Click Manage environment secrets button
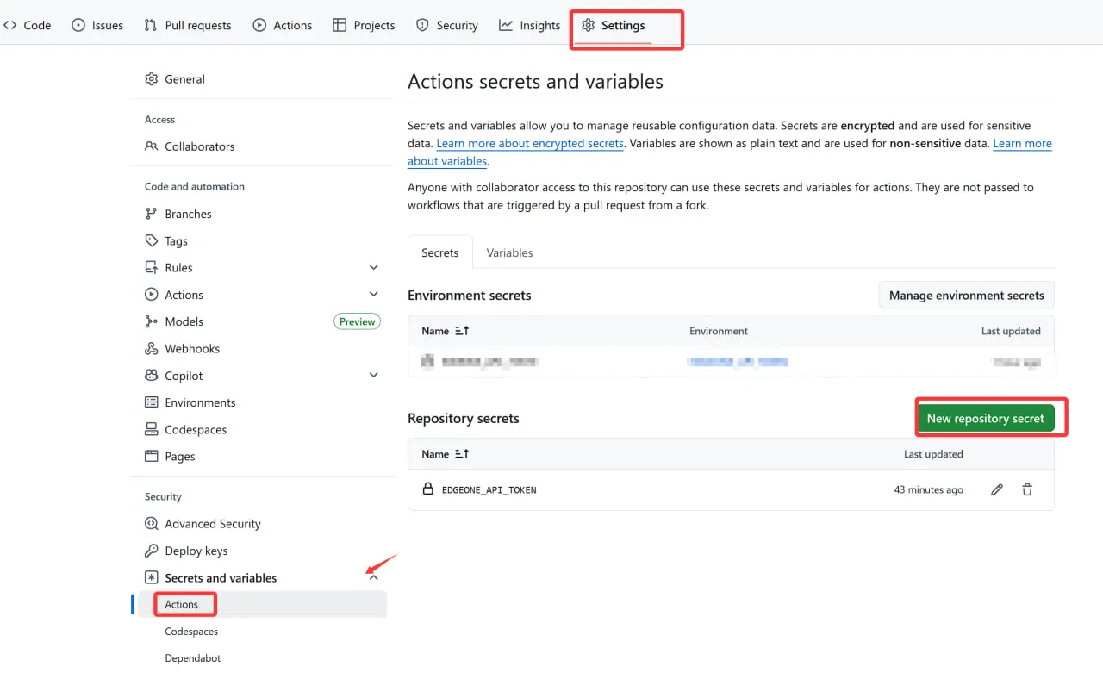 tap(966, 295)
